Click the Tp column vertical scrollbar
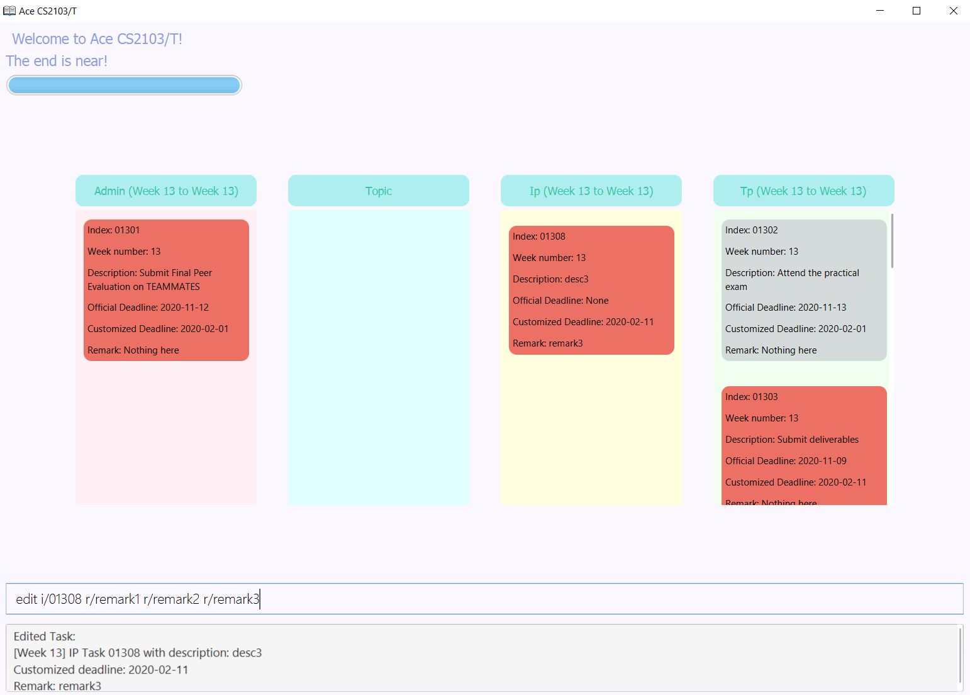970x695 pixels. (x=892, y=241)
